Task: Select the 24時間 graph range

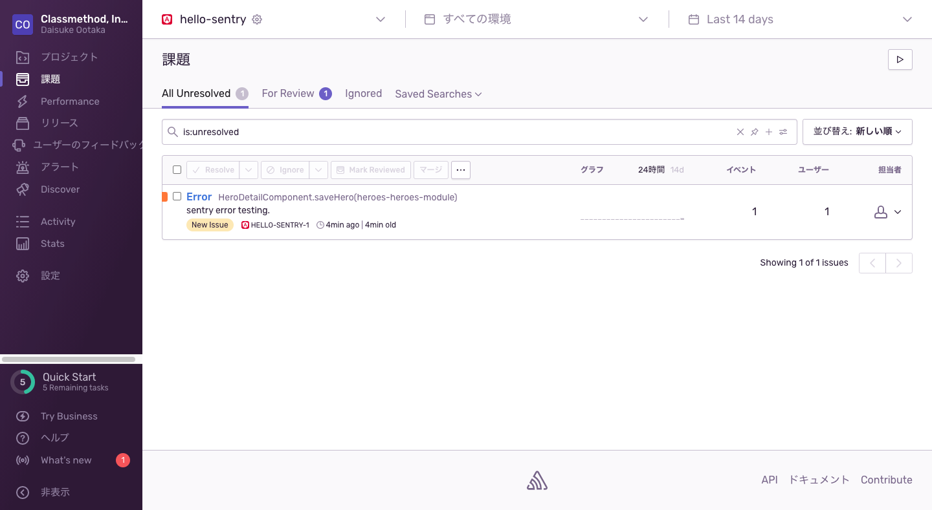Action: pos(651,170)
